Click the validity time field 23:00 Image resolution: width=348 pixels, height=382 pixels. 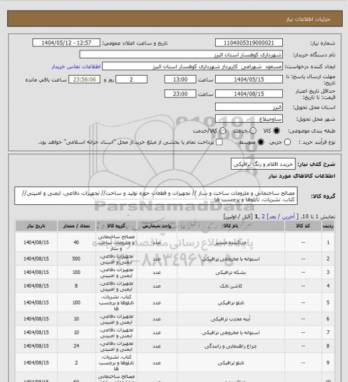[180, 94]
